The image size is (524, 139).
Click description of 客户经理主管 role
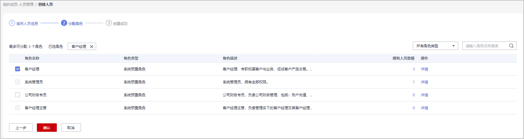[267, 108]
